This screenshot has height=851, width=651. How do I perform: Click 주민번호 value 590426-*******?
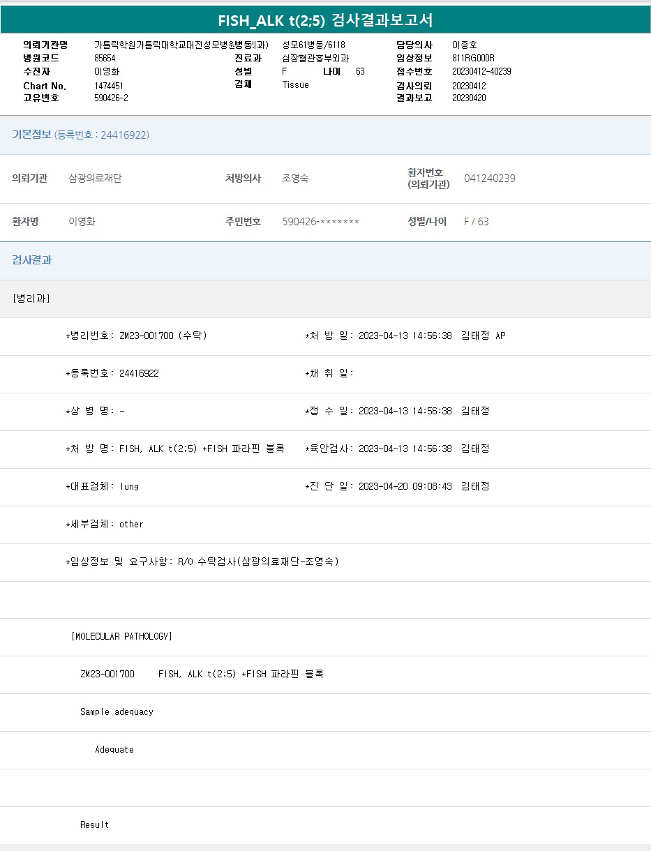[x=320, y=222]
